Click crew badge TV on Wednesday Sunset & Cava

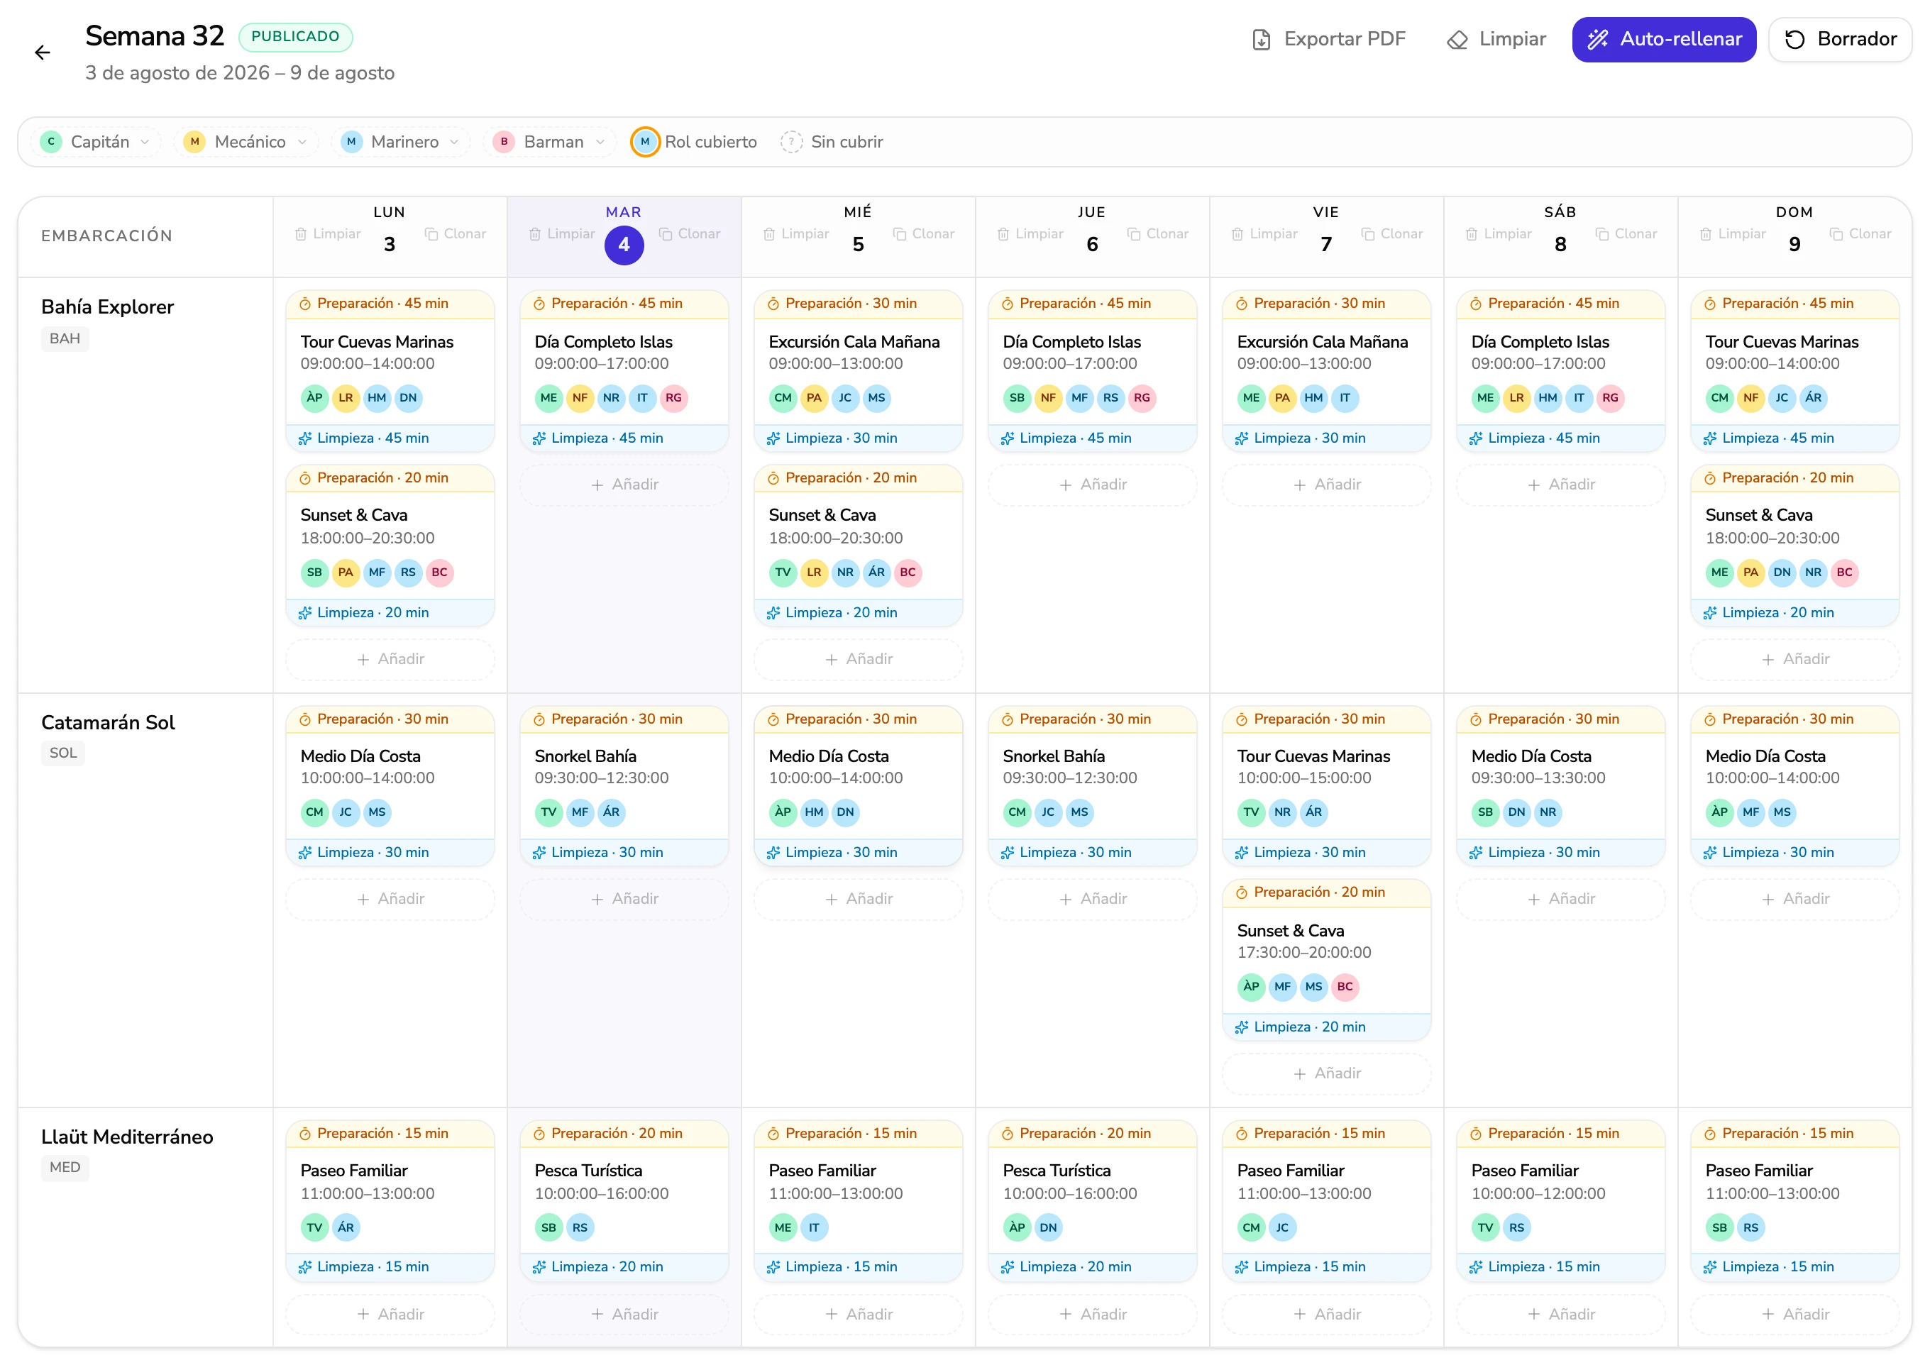(783, 573)
